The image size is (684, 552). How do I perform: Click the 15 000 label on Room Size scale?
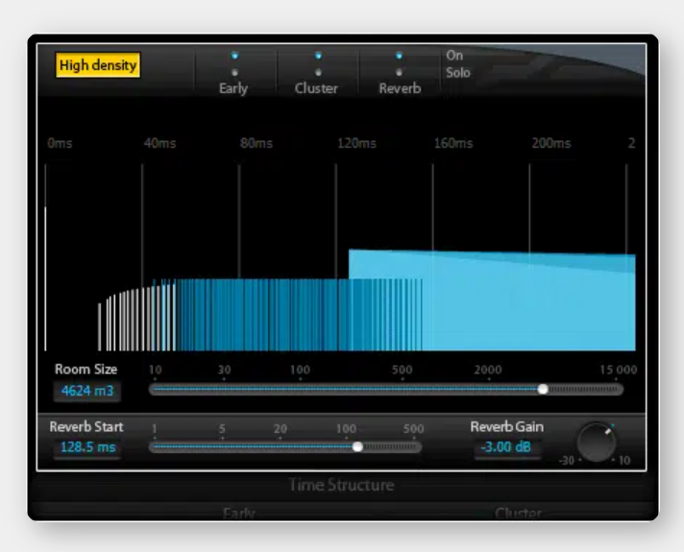point(618,370)
